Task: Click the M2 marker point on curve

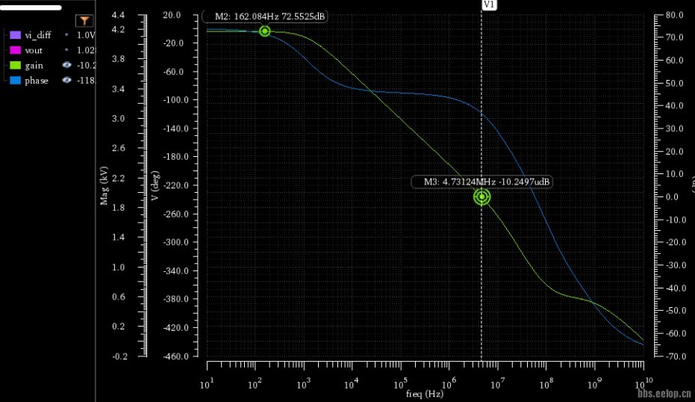Action: tap(265, 31)
